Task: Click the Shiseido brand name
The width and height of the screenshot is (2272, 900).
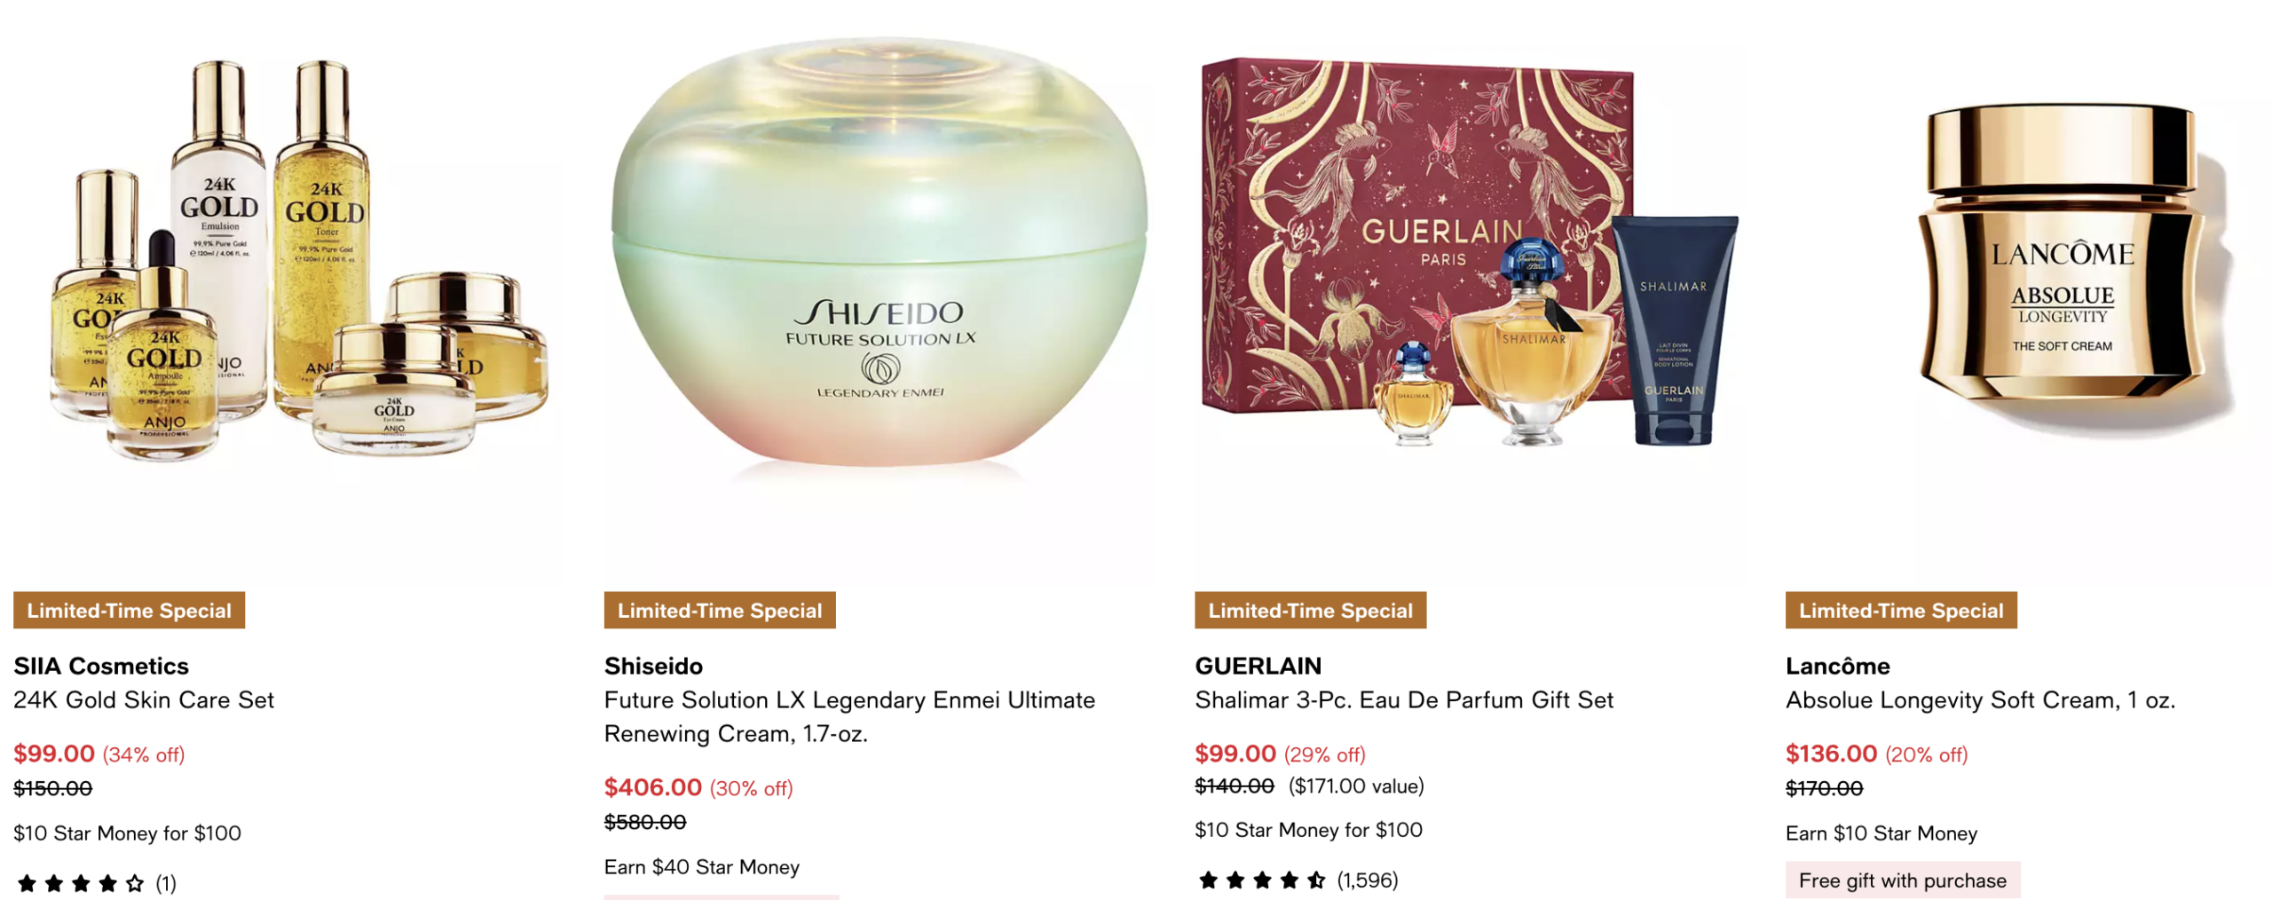Action: point(653,666)
